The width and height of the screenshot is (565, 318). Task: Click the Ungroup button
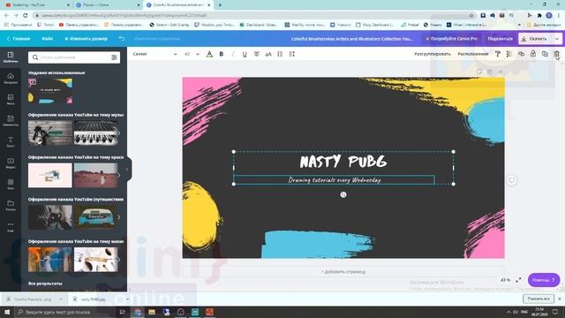[x=432, y=54]
